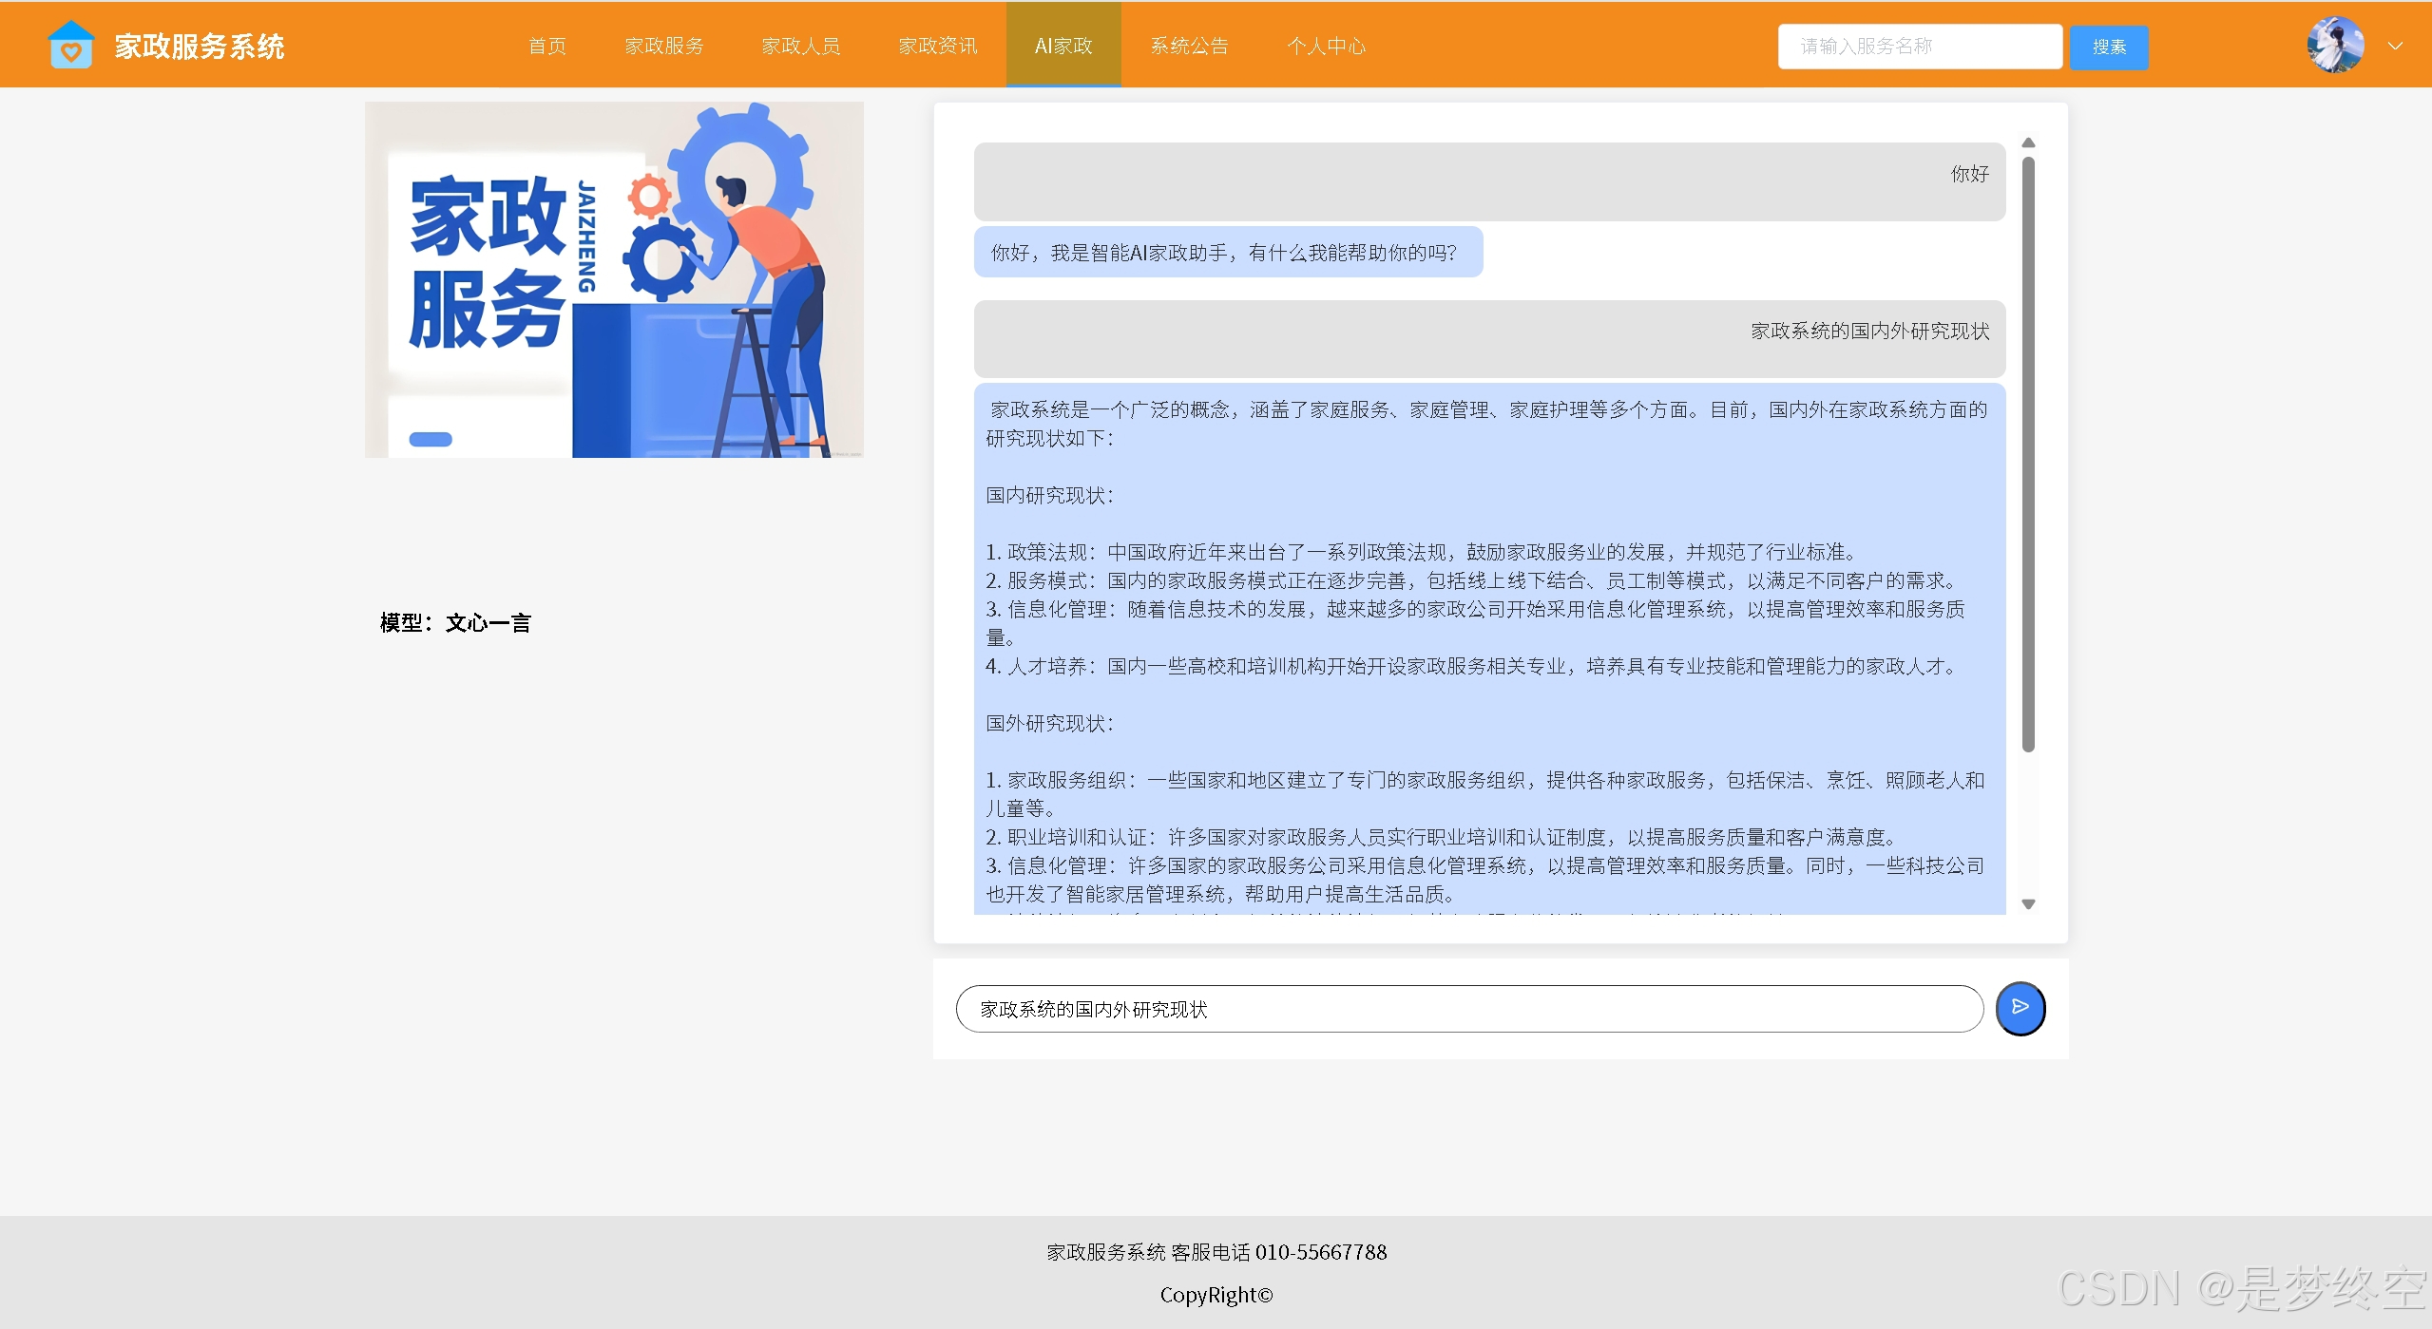Click the AI greeting reply bubble
Viewport: 2432px width, 1329px height.
[x=1227, y=253]
